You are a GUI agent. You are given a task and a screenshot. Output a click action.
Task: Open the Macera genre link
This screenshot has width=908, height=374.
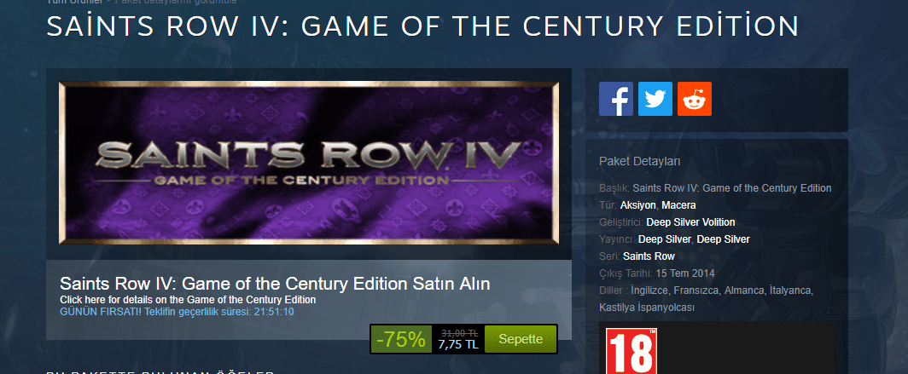[x=678, y=205]
